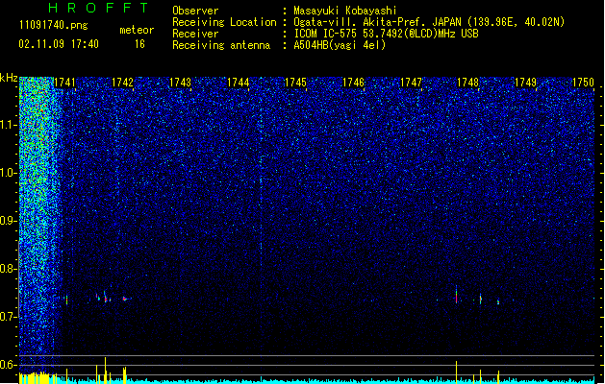Click the 1749 time marker
Image resolution: width=605 pixels, height=384 pixels.
[526, 83]
